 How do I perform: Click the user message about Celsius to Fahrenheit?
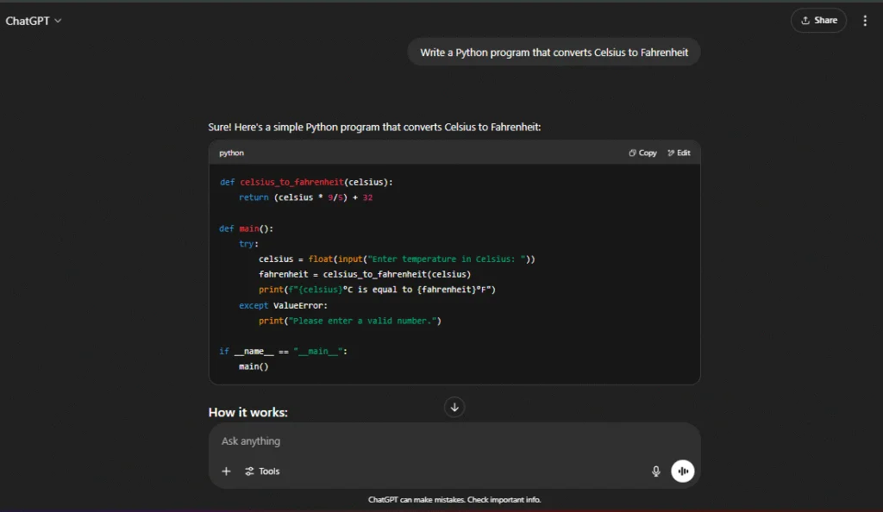[554, 53]
